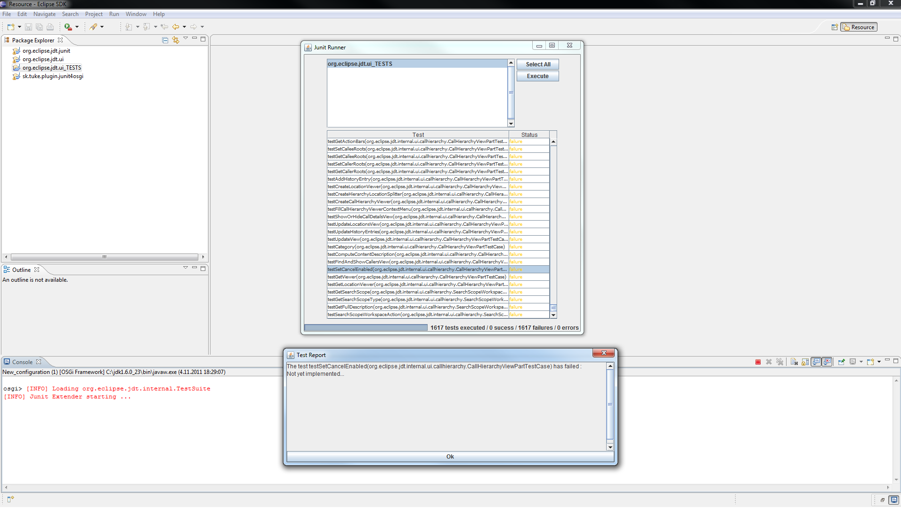The height and width of the screenshot is (508, 901).
Task: Click the Console icon at bottom-right status bar
Action: pos(893,500)
